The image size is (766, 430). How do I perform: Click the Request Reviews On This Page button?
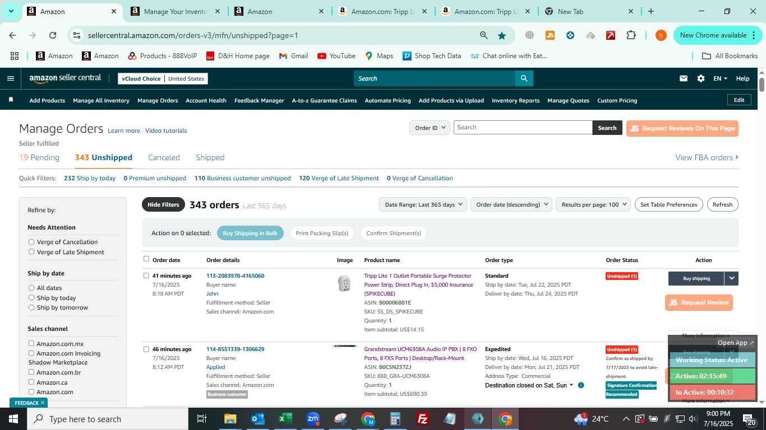[x=682, y=128]
